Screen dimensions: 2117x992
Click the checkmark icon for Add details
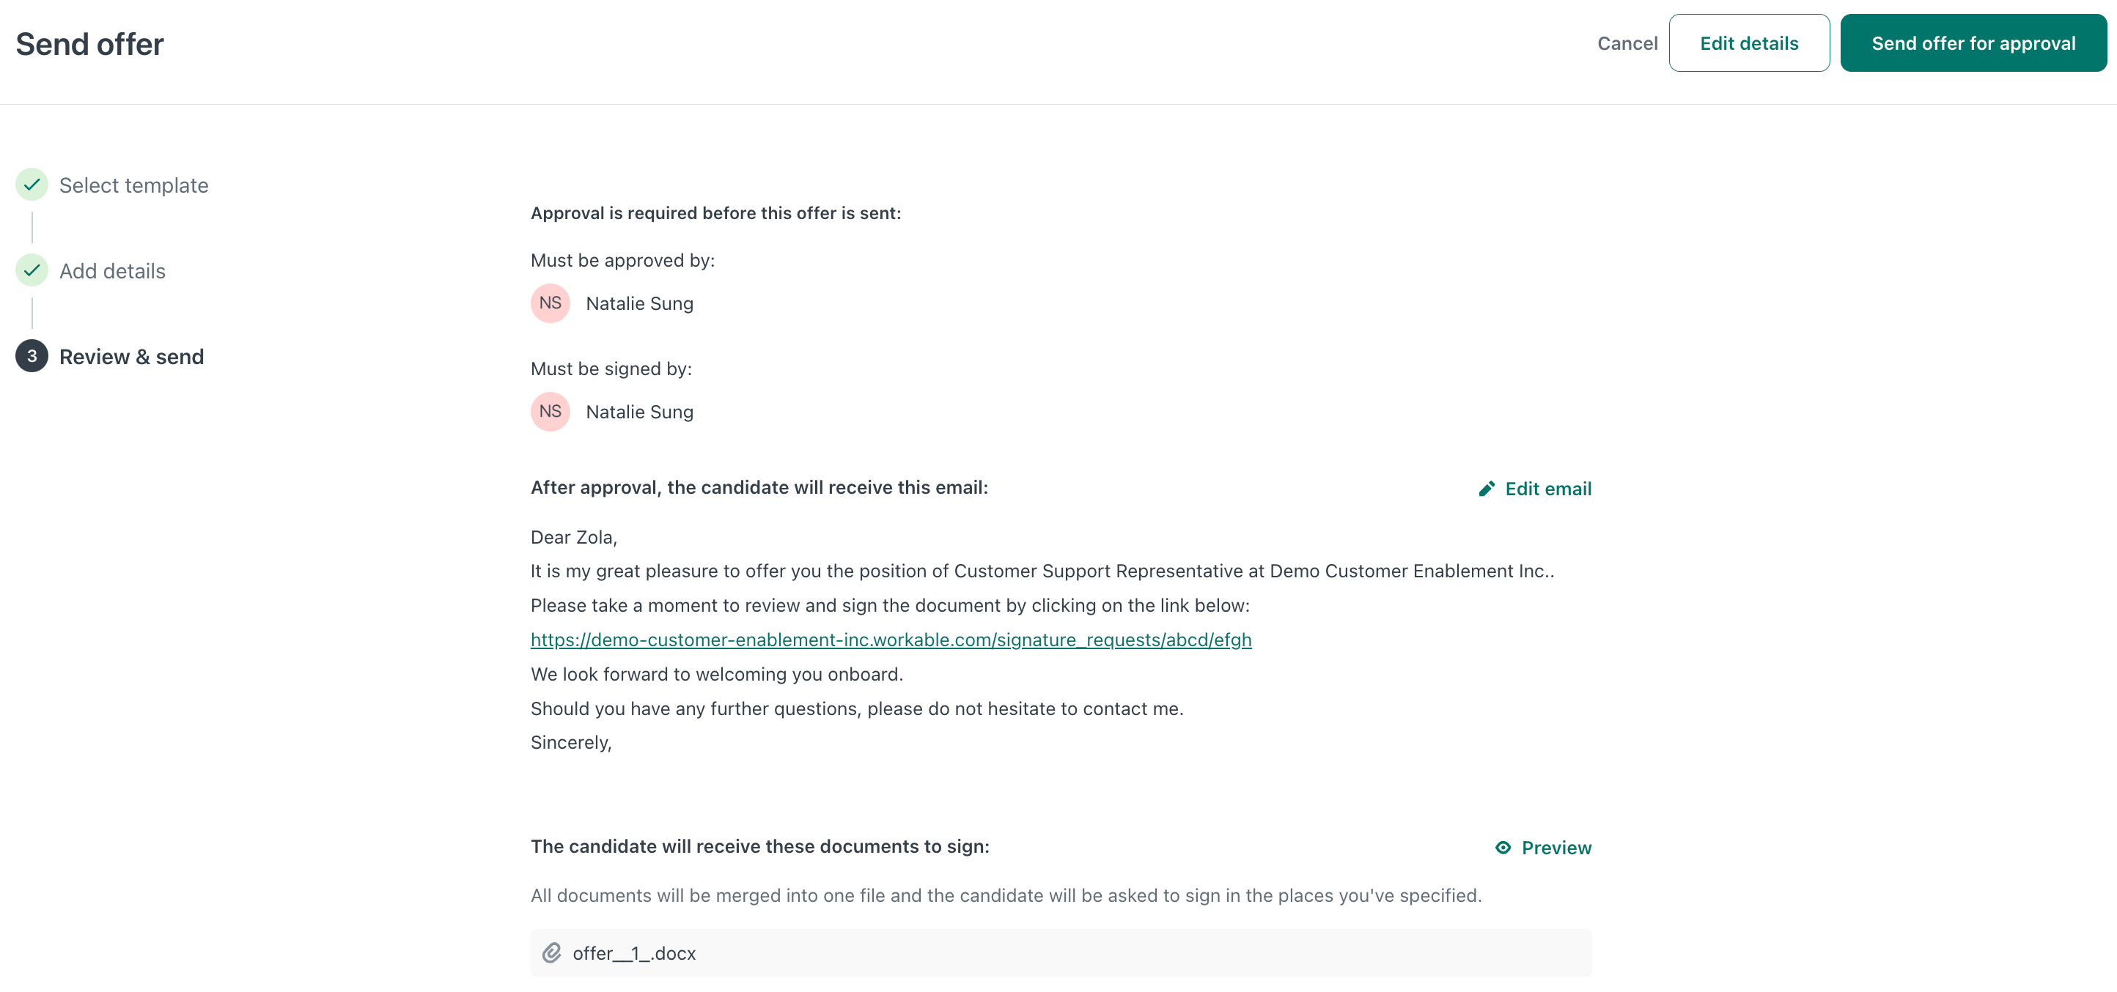pyautogui.click(x=32, y=270)
